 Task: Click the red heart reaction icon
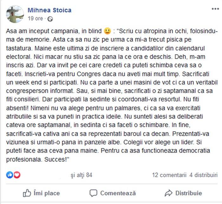(17, 175)
